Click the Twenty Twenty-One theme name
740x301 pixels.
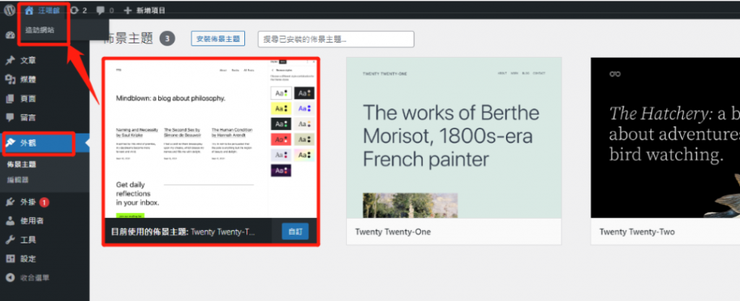[392, 232]
